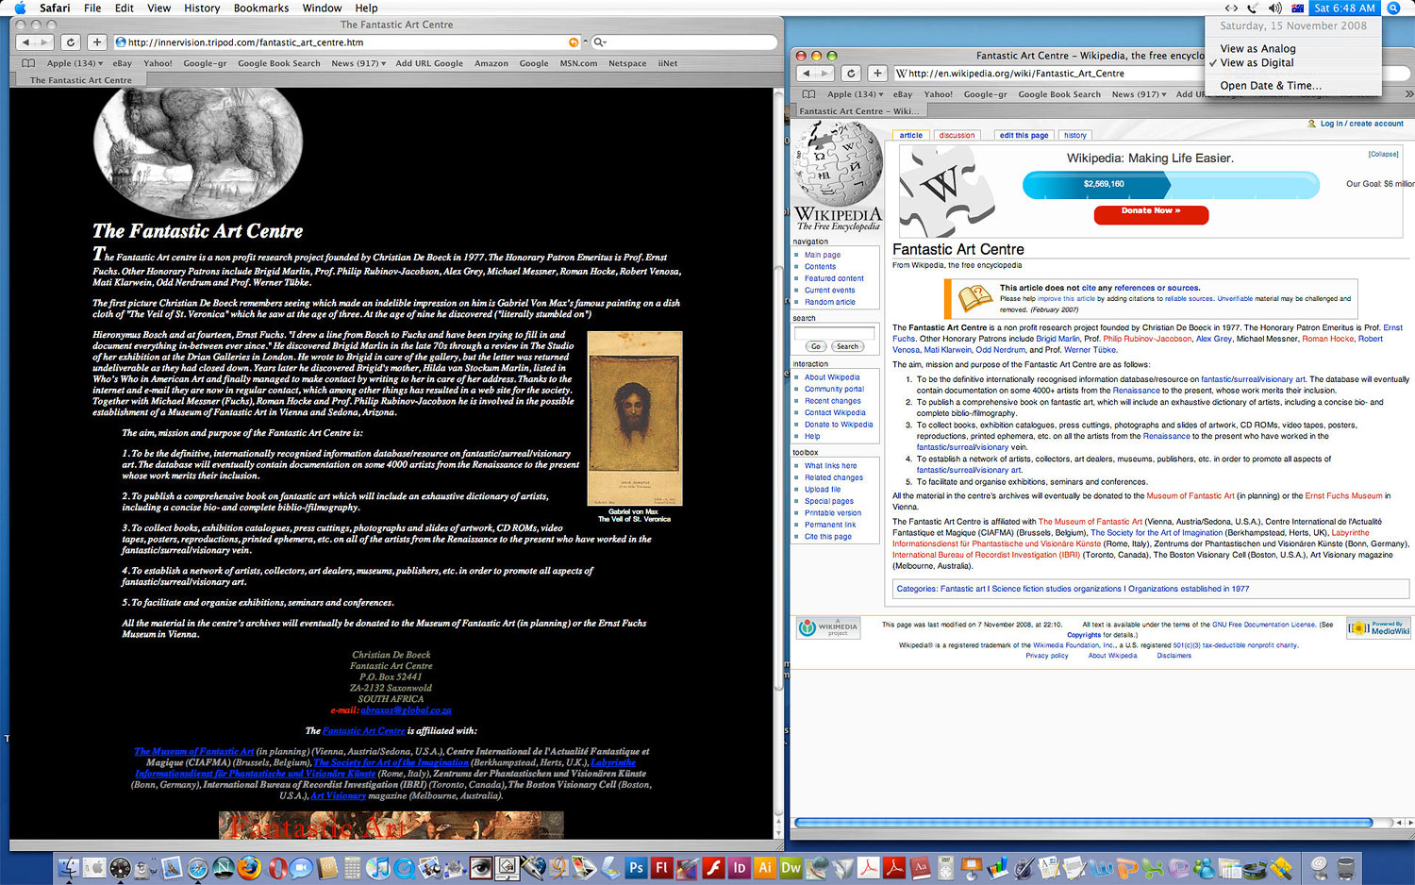Viewport: 1415px width, 885px height.
Task: Click the volume icon in the menu bar
Action: [1275, 8]
